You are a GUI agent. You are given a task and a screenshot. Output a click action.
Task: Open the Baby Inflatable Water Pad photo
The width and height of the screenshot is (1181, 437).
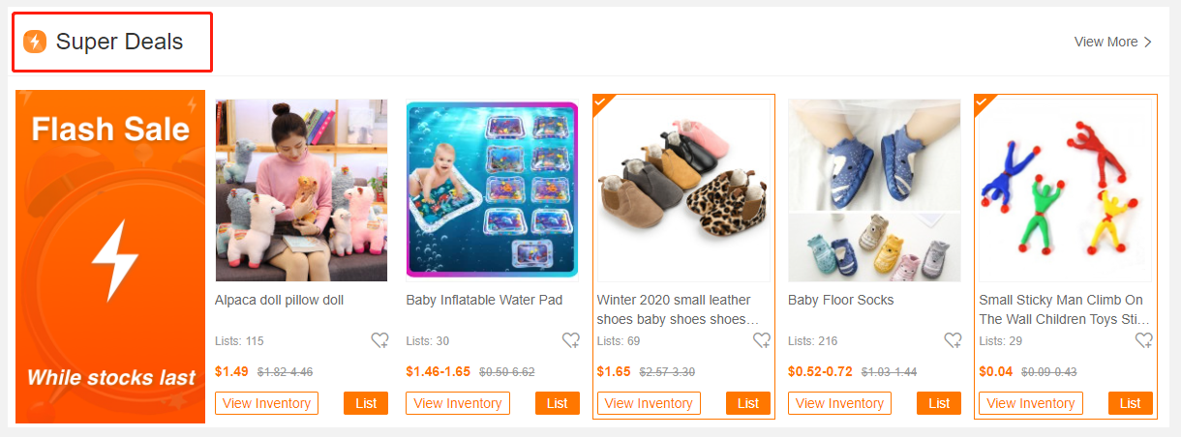tap(492, 189)
